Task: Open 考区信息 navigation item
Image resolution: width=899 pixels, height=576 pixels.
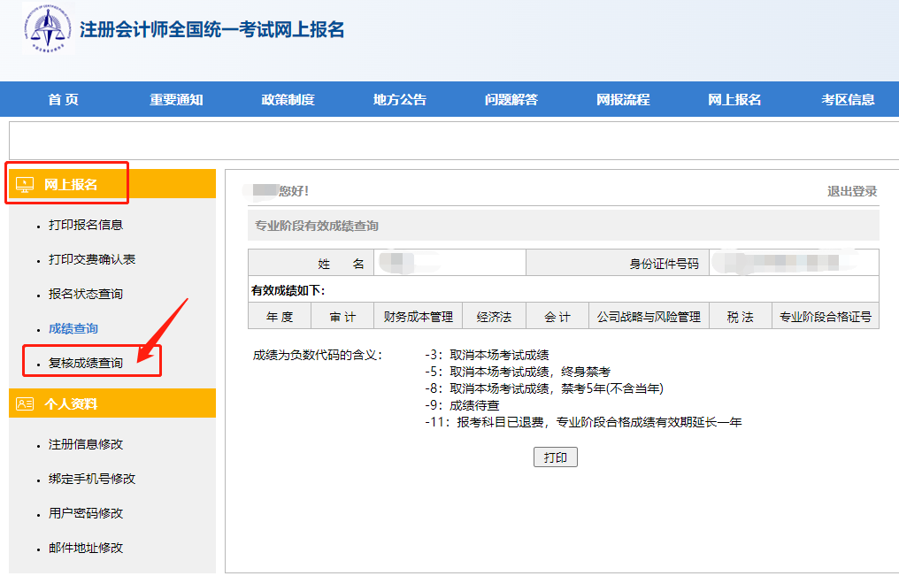Action: pyautogui.click(x=848, y=99)
